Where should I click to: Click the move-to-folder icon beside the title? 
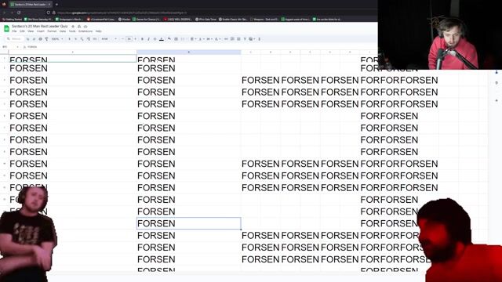click(x=79, y=26)
